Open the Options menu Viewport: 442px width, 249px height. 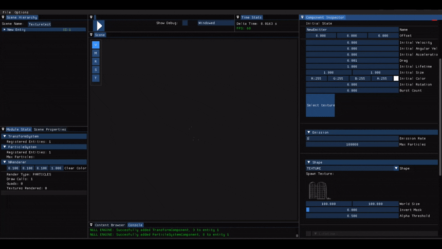tap(22, 12)
